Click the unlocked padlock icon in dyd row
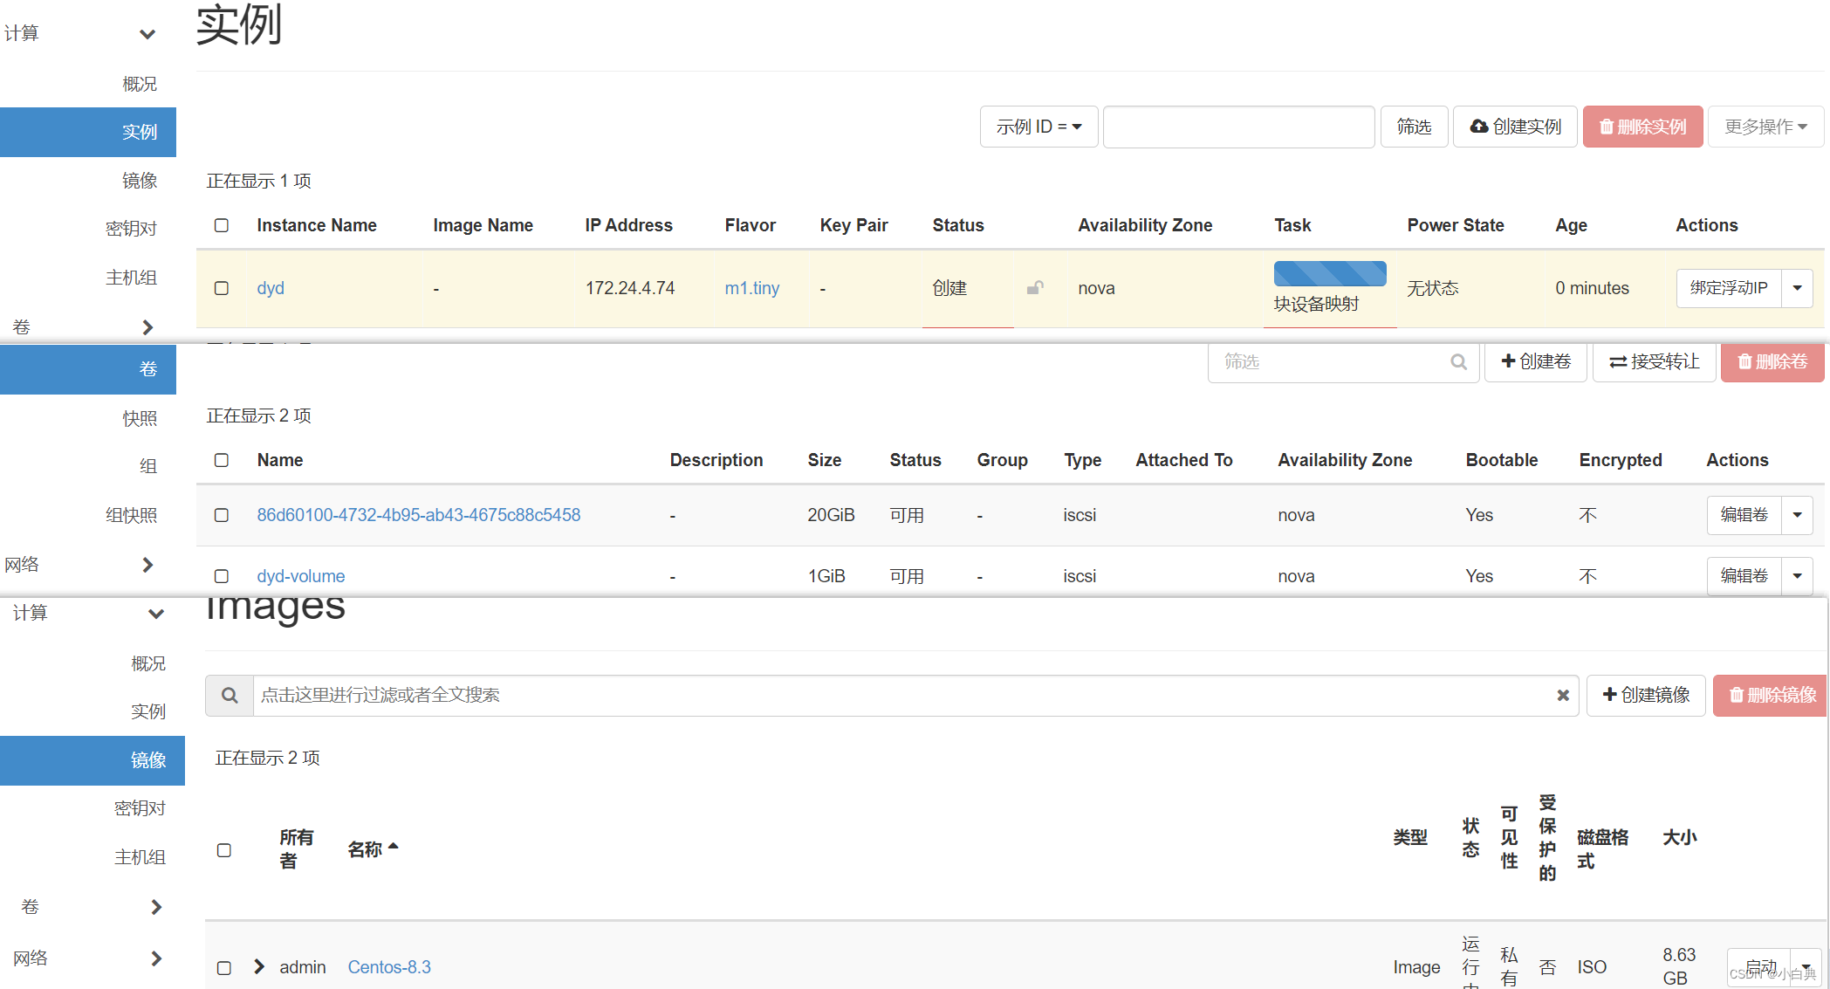The image size is (1830, 989). click(1035, 288)
